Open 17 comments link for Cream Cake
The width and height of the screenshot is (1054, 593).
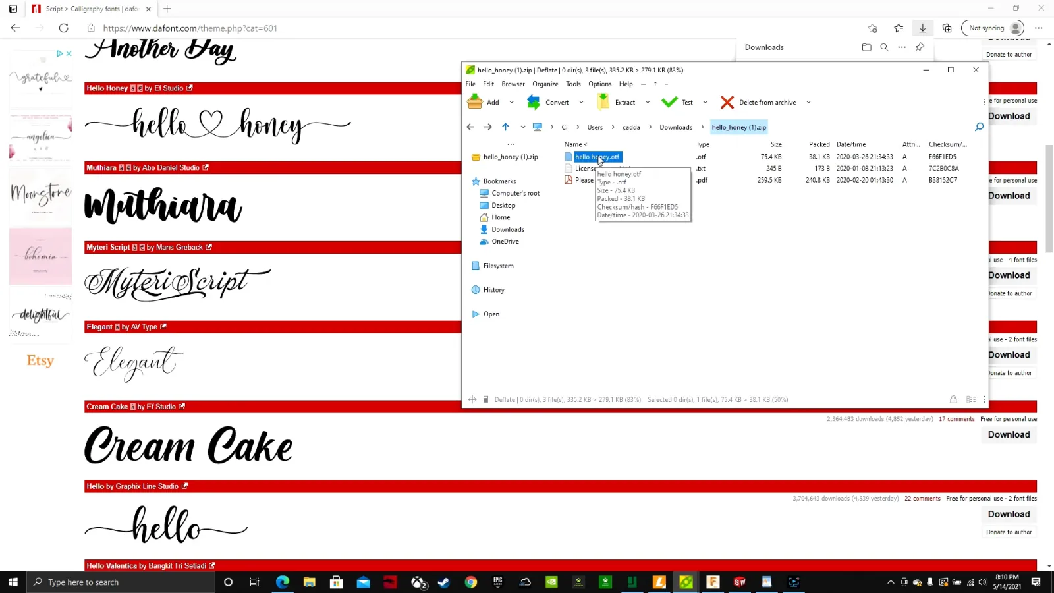tap(957, 419)
